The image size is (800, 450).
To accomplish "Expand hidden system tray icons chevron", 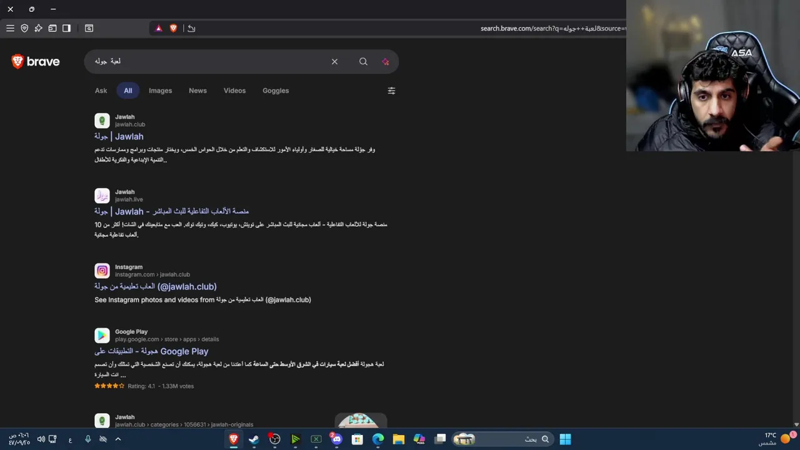I will 117,439.
